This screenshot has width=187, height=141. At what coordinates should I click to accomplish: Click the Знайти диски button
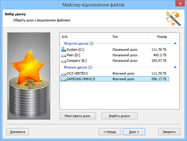119,116
